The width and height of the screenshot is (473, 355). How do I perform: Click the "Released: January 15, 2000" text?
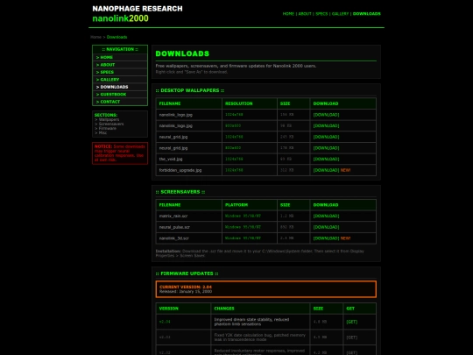(x=186, y=292)
